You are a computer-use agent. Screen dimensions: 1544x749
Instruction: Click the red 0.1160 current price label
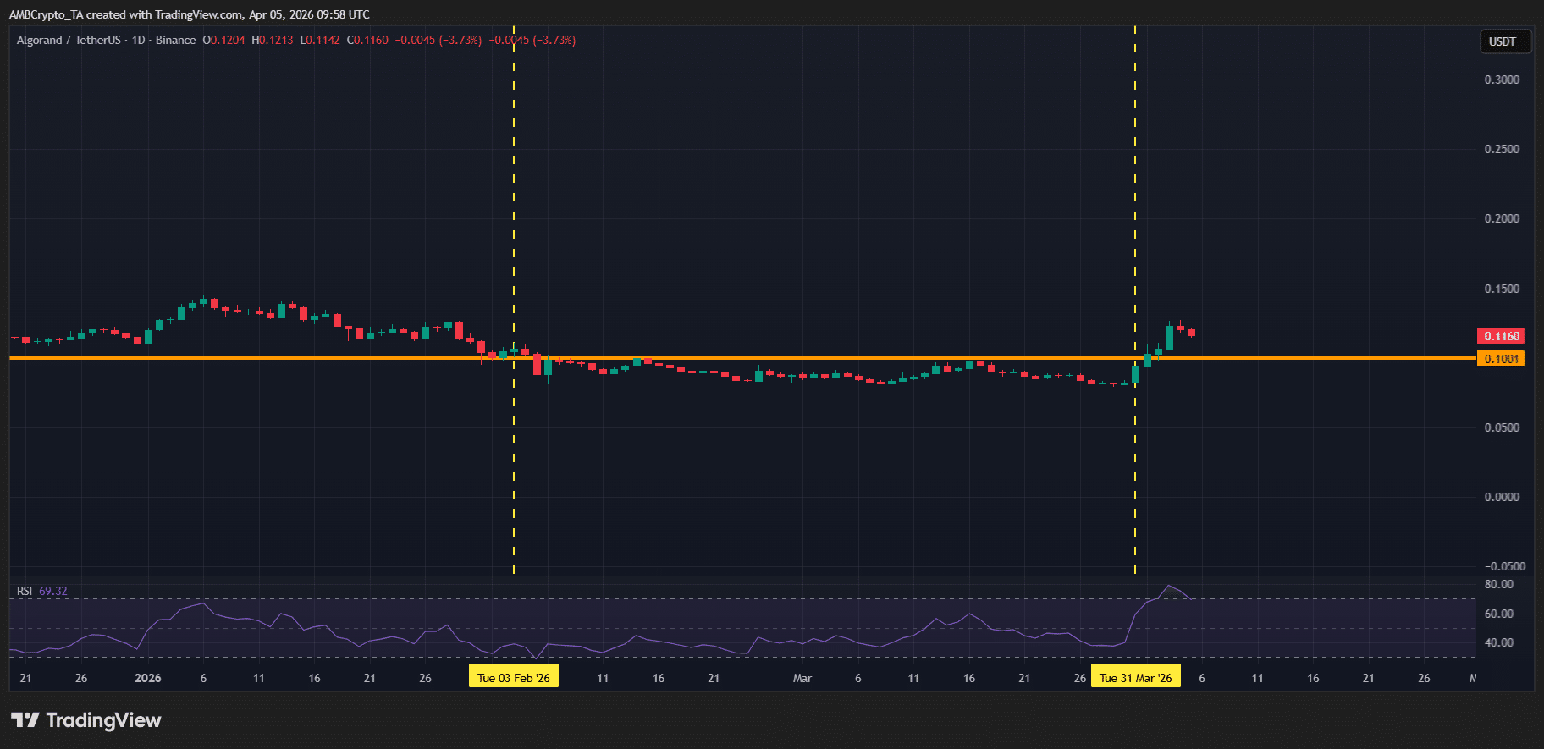click(1500, 336)
